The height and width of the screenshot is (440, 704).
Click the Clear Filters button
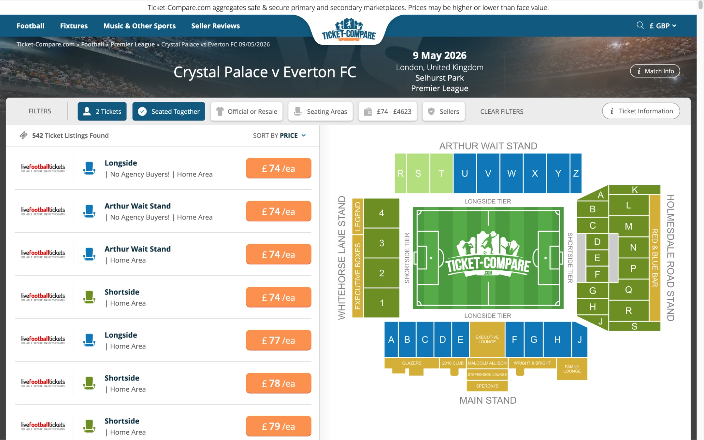[x=501, y=111]
